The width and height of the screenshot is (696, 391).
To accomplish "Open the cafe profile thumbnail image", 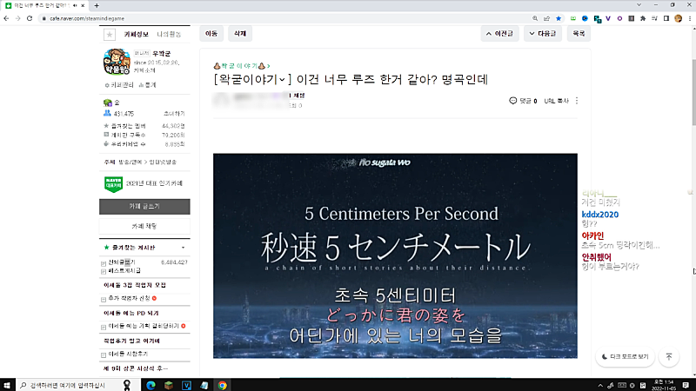I will tap(117, 62).
